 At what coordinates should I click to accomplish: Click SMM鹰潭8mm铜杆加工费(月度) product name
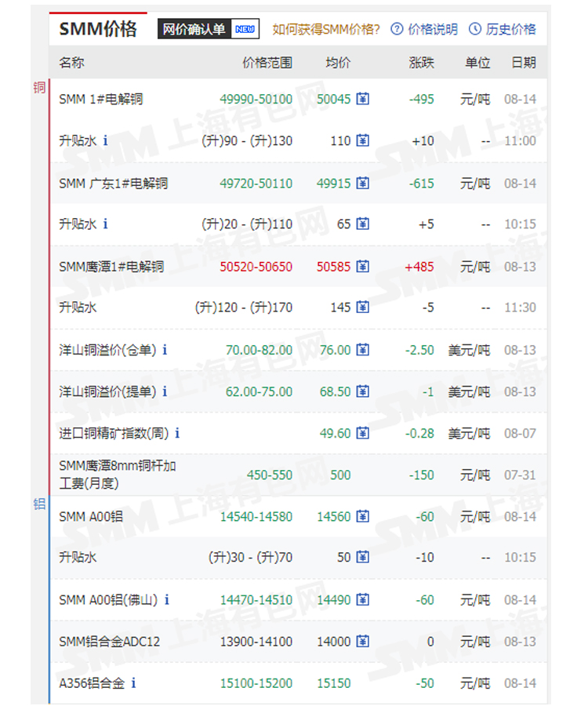coord(118,475)
